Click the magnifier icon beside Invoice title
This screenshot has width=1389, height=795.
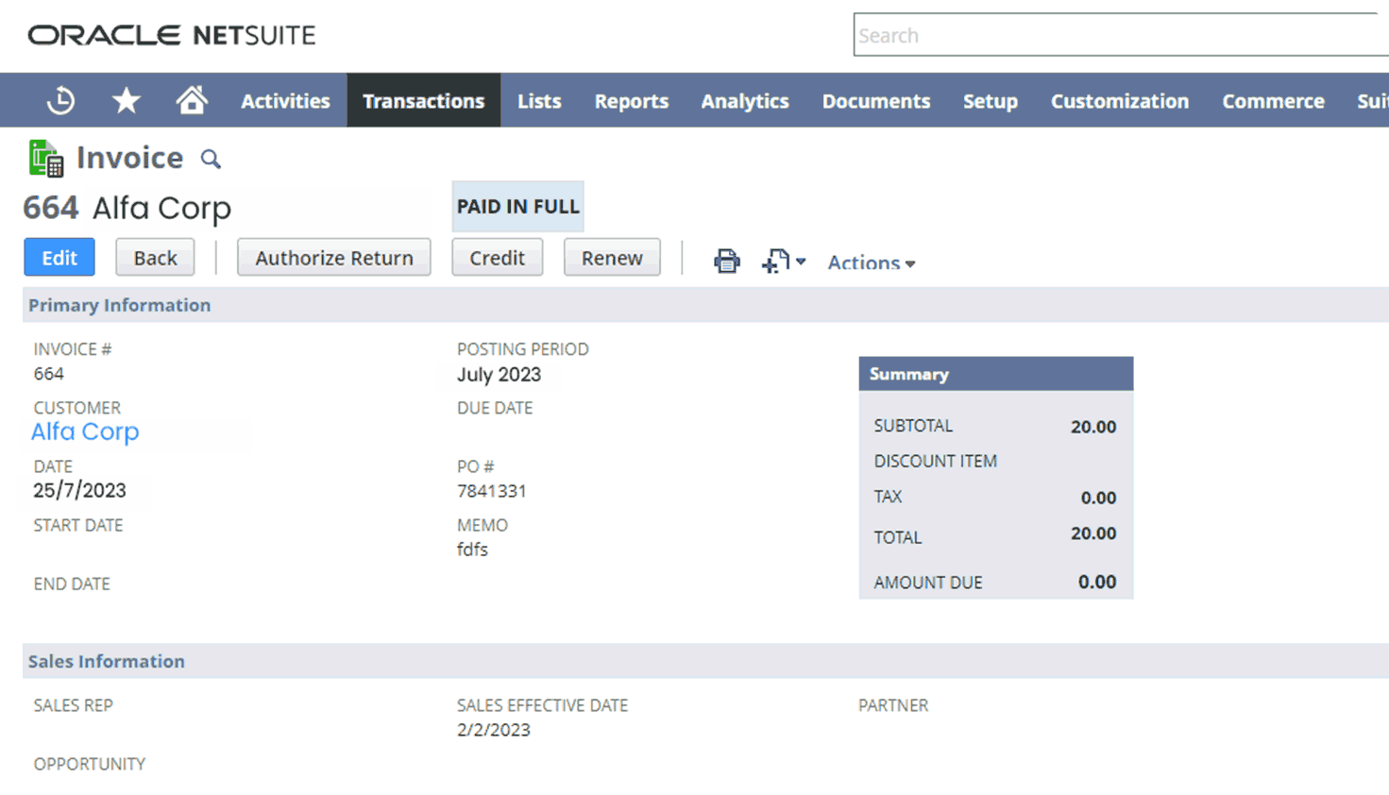click(211, 159)
